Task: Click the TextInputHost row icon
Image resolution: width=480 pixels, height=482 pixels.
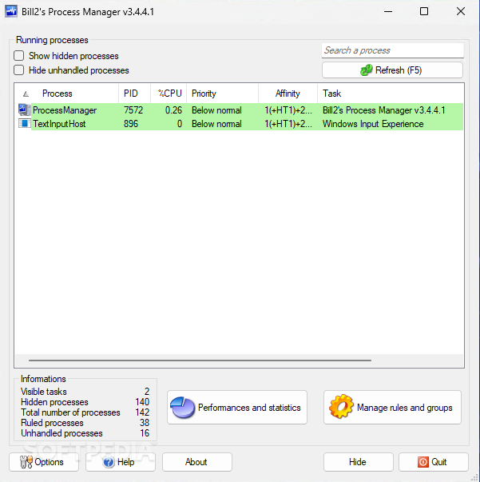Action: pos(24,124)
